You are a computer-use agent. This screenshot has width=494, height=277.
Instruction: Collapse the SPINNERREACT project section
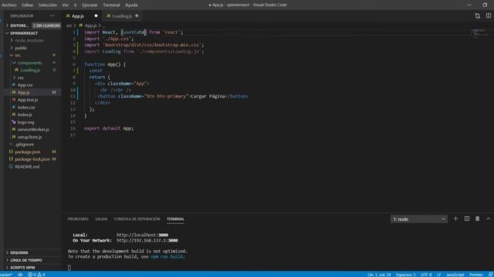[x=24, y=33]
